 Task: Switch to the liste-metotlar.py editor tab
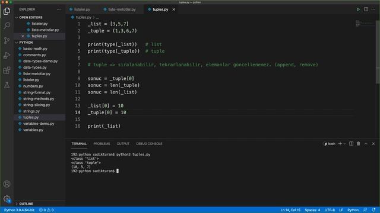point(122,9)
